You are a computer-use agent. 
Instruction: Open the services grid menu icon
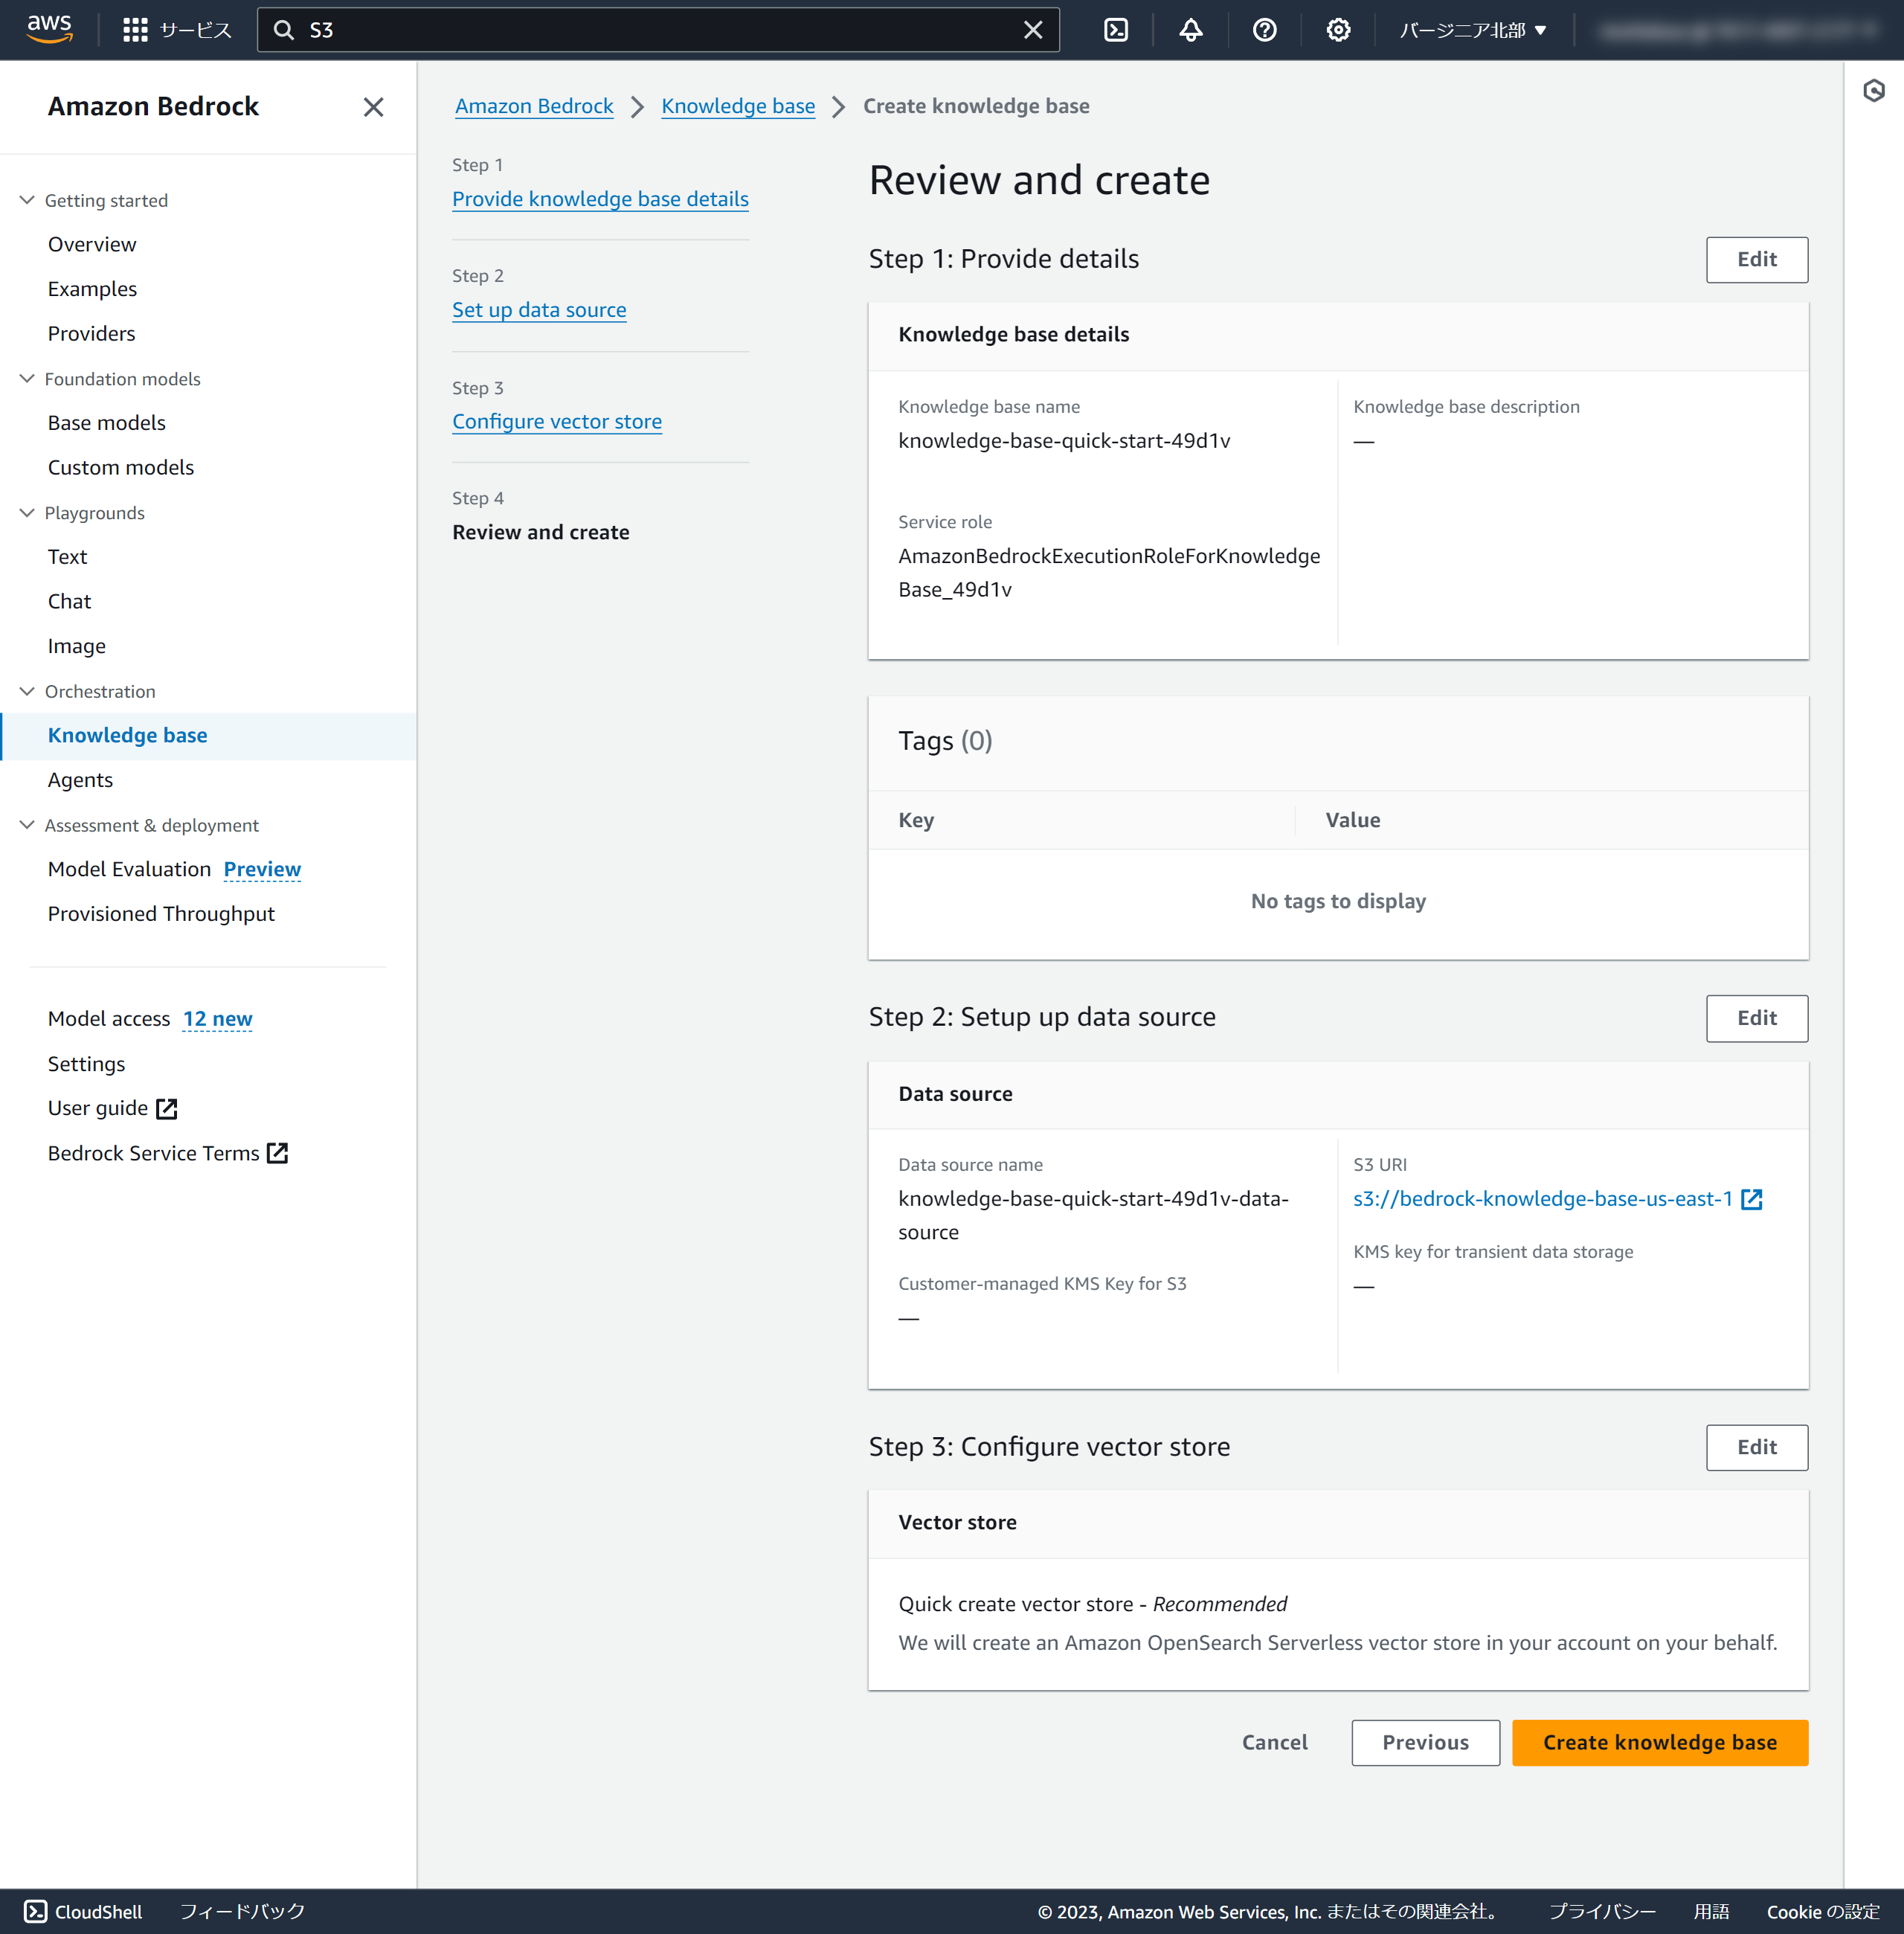point(135,30)
